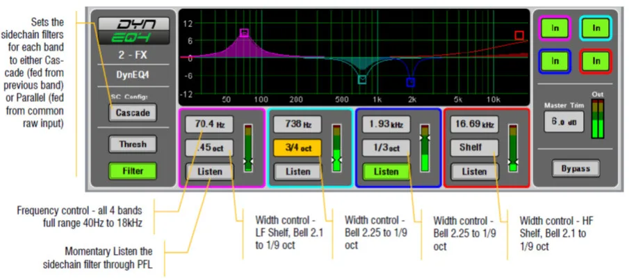This screenshot has height=279, width=629.
Task: Click the DynEQ4 name label
Action: 133,76
